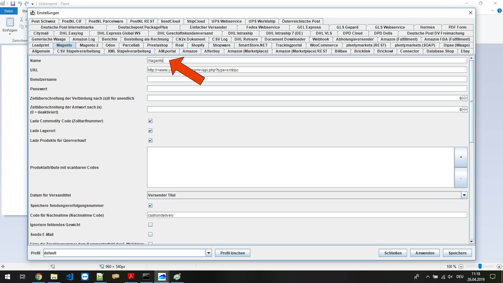Select the Ebay tab
Screen dimensions: 503x283
(x=465, y=51)
